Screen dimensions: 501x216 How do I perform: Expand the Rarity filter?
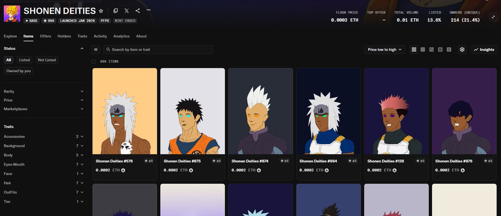point(43,91)
